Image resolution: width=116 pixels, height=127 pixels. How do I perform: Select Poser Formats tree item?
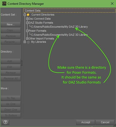[x=37, y=31]
